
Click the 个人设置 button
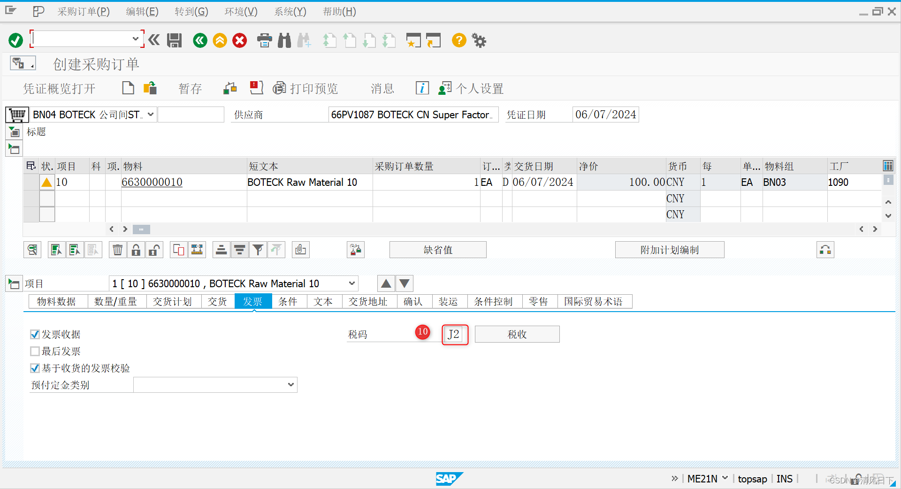471,88
